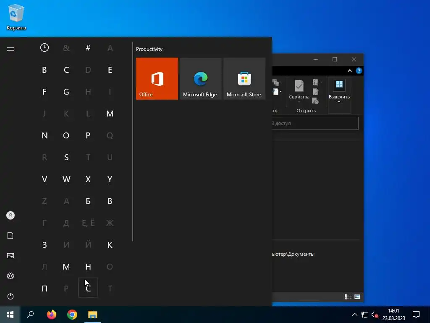Open Documents from Start sidebar icon
This screenshot has height=323, width=430.
click(10, 236)
